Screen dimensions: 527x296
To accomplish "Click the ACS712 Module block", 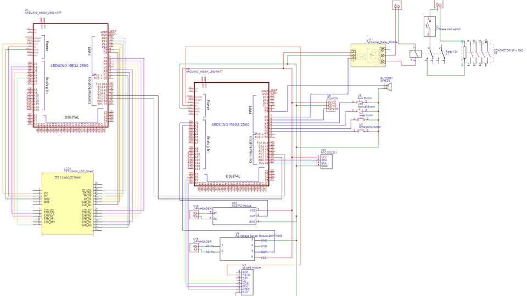I will (234, 215).
